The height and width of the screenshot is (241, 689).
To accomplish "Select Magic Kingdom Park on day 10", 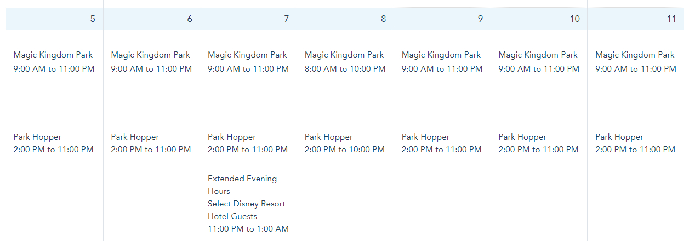I will 538,55.
